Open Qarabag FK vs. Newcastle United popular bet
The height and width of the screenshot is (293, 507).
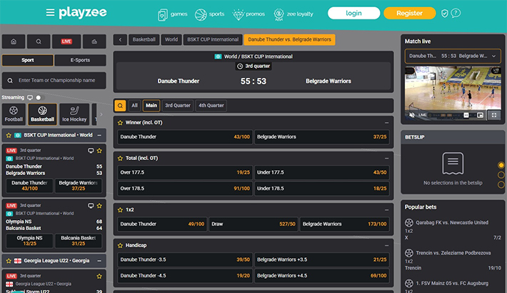(453, 230)
